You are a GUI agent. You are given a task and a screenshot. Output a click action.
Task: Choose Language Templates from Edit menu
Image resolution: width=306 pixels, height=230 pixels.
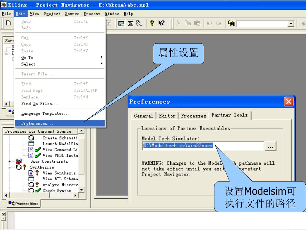tap(60, 114)
